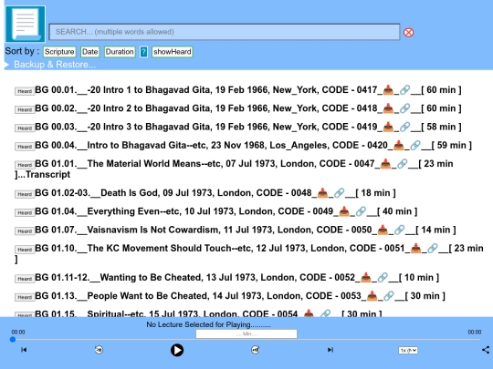Play BG 01.02-03 Death Is God lecture
The height and width of the screenshot is (369, 493).
pyautogui.click(x=173, y=192)
